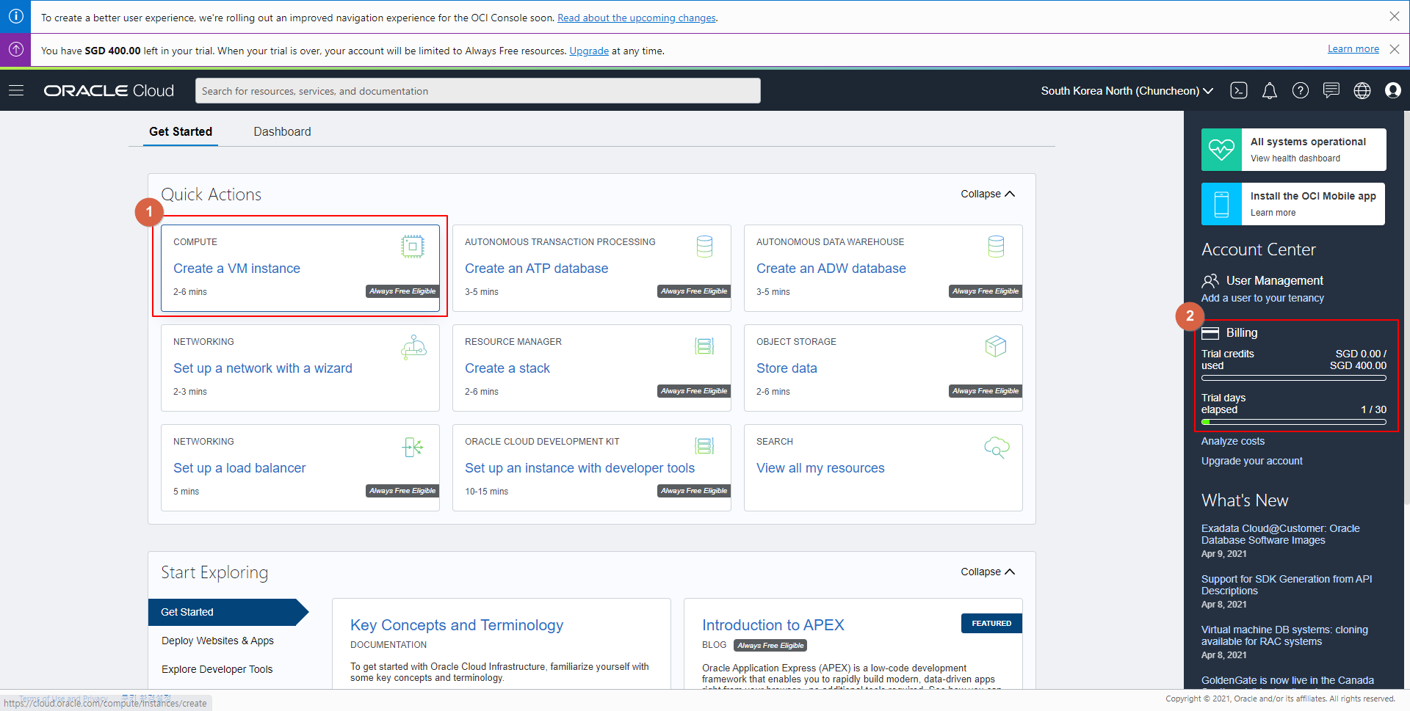Open Support for SDK Generation news item
The width and height of the screenshot is (1410, 711).
1287,585
